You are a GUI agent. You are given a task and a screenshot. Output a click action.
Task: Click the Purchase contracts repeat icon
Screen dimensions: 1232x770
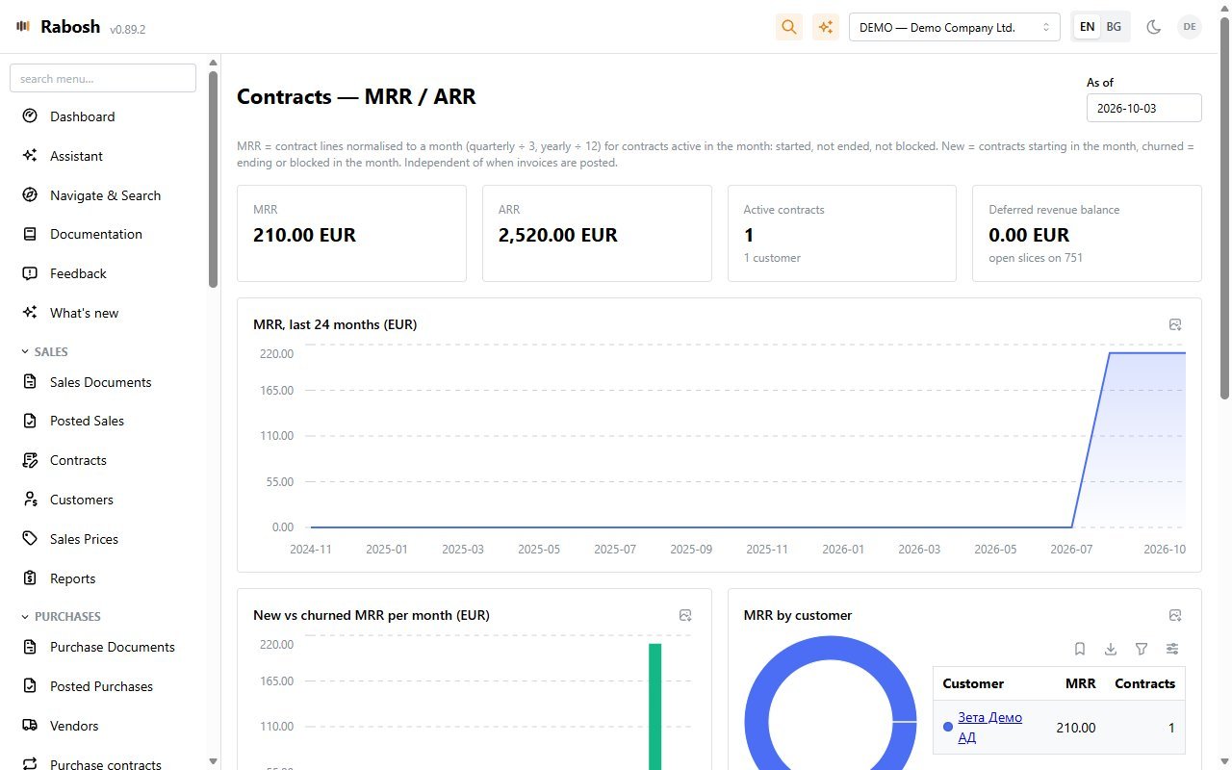coord(30,764)
